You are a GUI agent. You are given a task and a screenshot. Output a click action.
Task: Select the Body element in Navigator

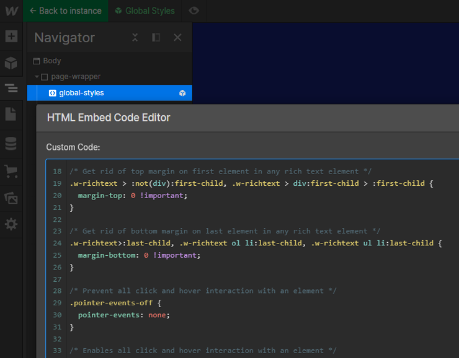(52, 61)
